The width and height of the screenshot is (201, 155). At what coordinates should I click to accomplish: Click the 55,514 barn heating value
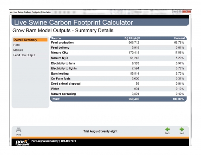tap(135, 73)
